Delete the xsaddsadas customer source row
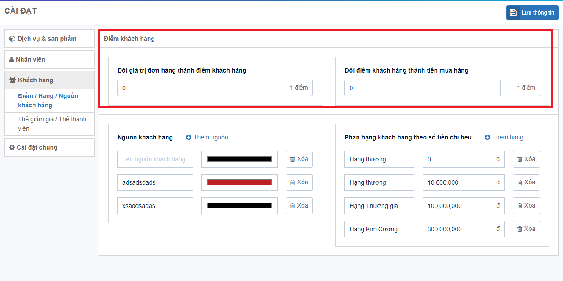The width and height of the screenshot is (563, 281). 299,205
